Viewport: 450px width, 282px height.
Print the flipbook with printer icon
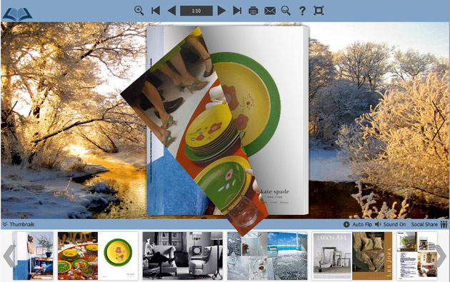253,11
